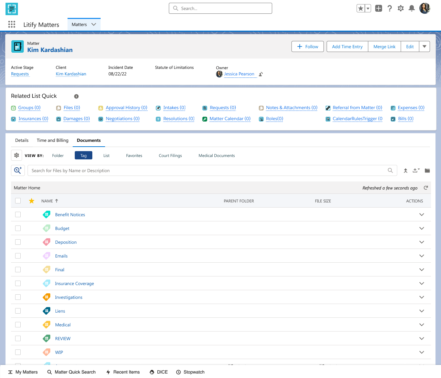Click the Budget tag icon
Image resolution: width=441 pixels, height=378 pixels.
pyautogui.click(x=47, y=228)
